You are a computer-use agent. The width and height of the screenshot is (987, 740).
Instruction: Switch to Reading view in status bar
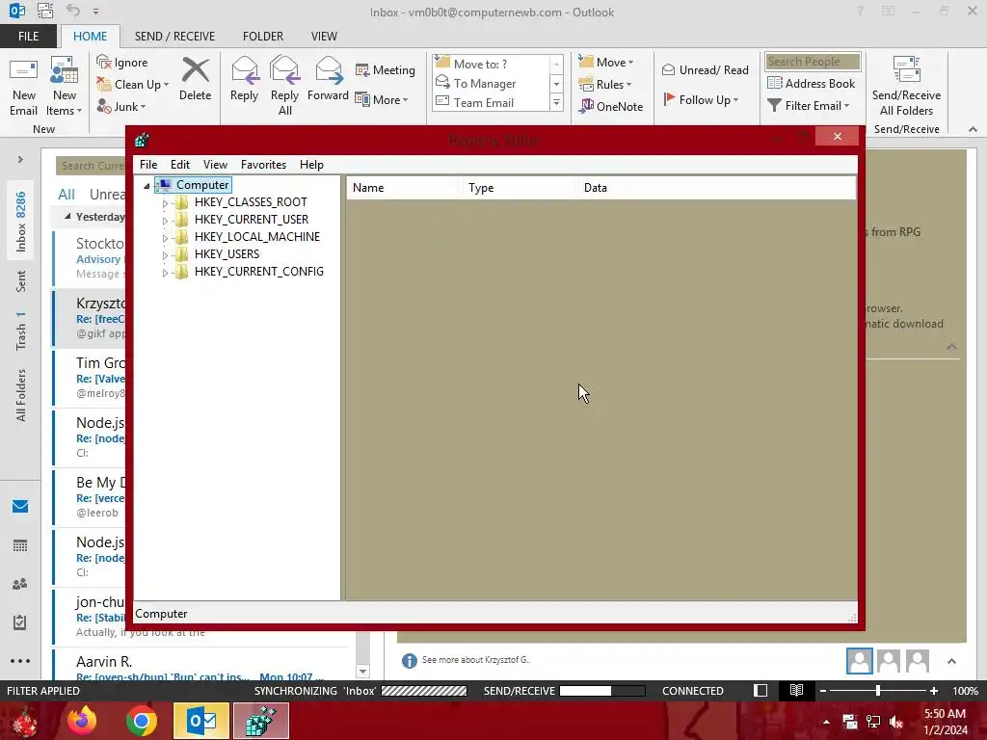click(x=796, y=690)
